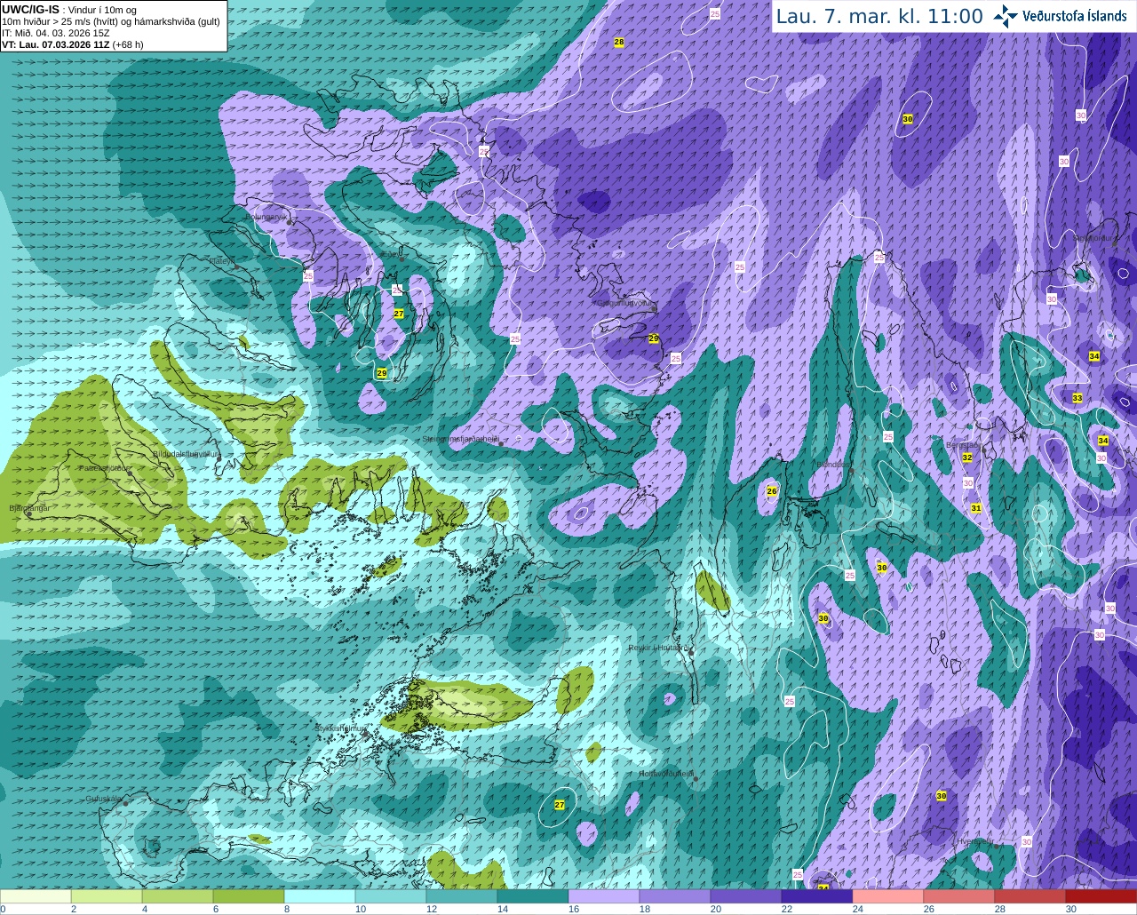Click the Veðurstofa Íslands logo
Image resolution: width=1137 pixels, height=915 pixels.
[x=1060, y=16]
